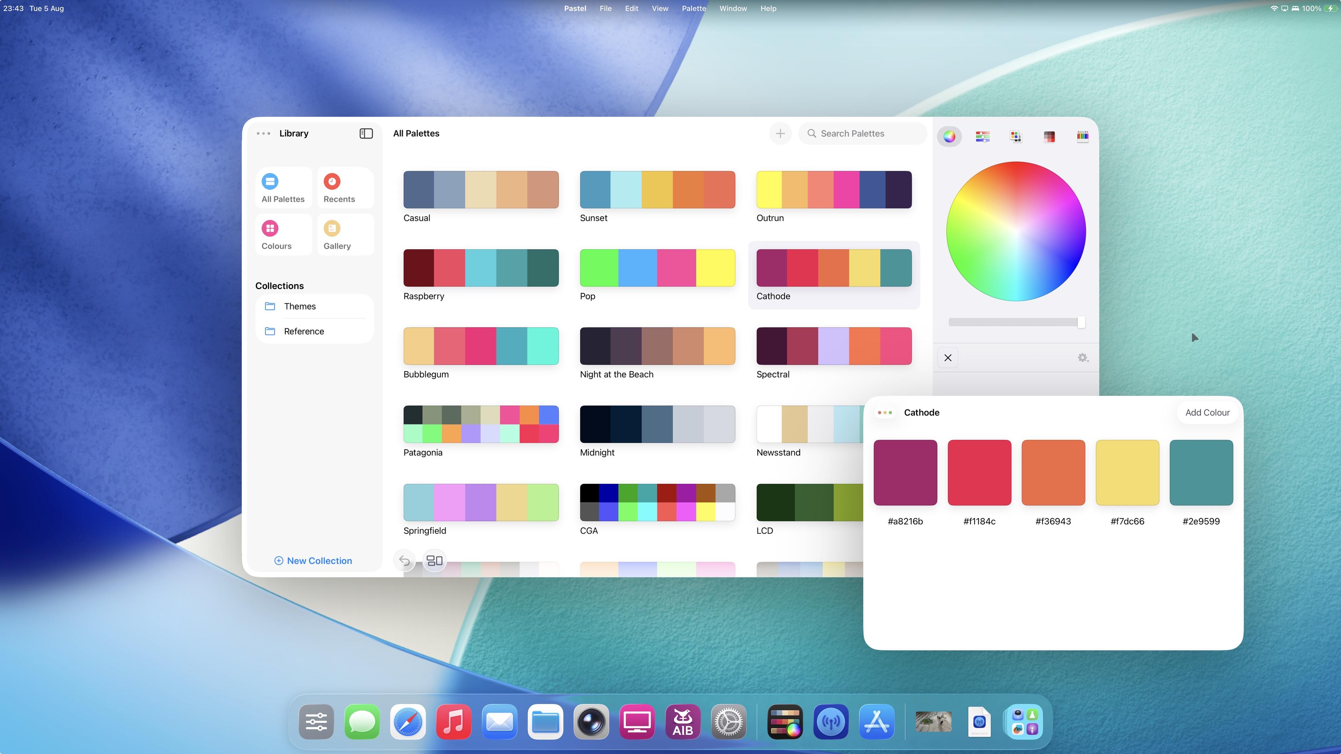Image resolution: width=1341 pixels, height=754 pixels.
Task: Select the colour wheel picker mode
Action: tap(949, 136)
